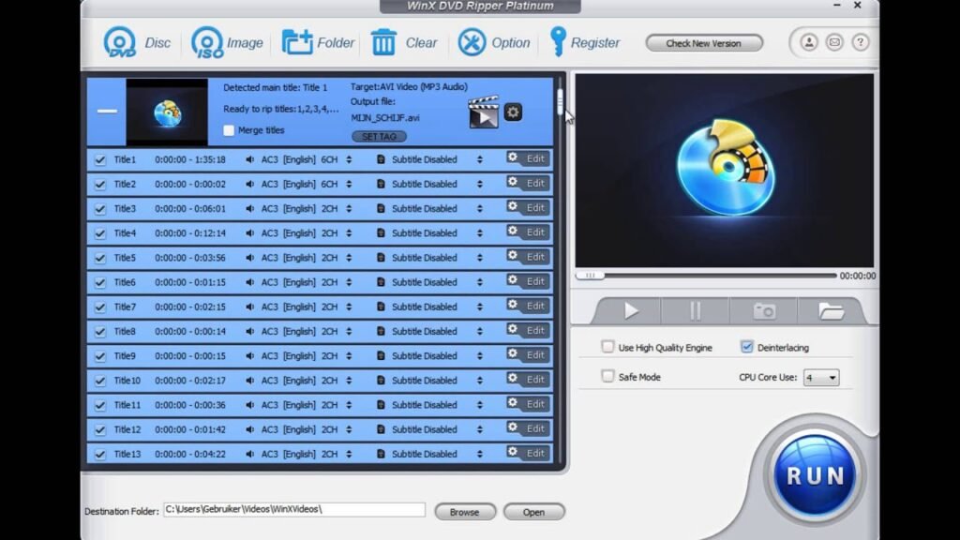Image resolution: width=960 pixels, height=540 pixels.
Task: Uncheck the Title1 checkbox
Action: 99,159
